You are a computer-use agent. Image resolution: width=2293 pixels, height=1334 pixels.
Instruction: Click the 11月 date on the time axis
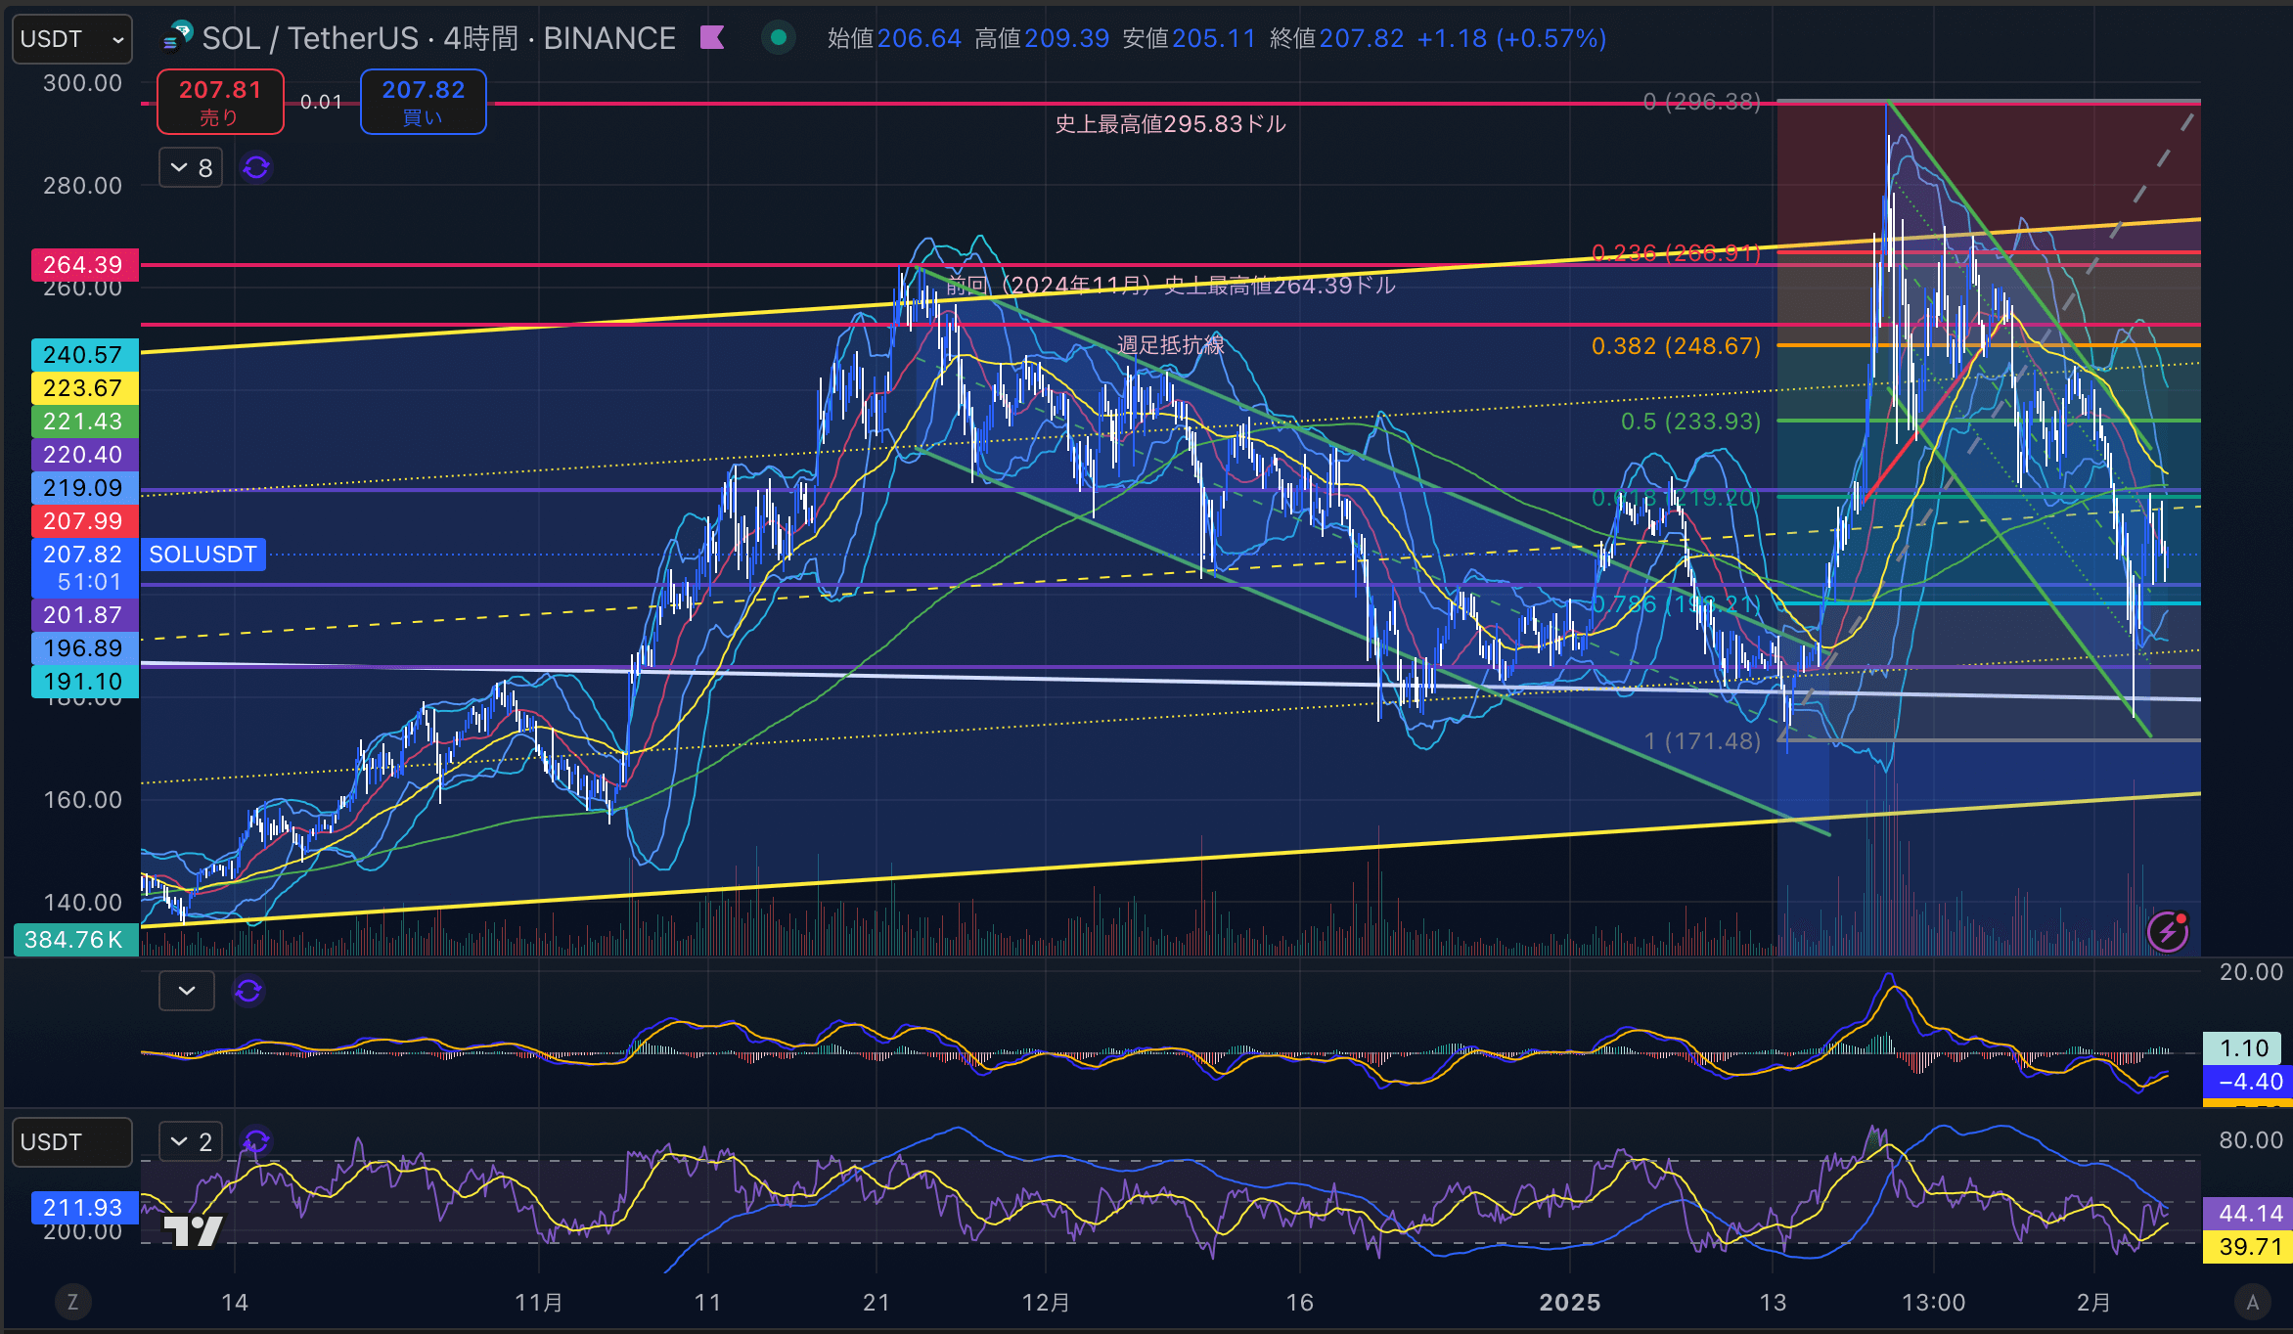tap(539, 1303)
